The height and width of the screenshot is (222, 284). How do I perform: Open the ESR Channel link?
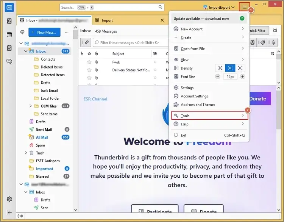(x=95, y=99)
